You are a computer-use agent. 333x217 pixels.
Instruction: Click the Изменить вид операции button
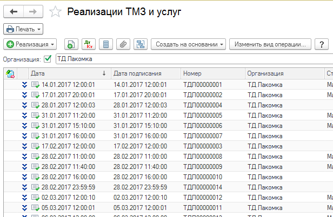(270, 44)
